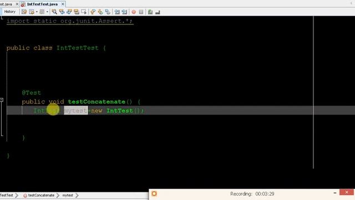The image size is (355, 200).
Task: Click Next Bookmark icon
Action: coord(100,12)
